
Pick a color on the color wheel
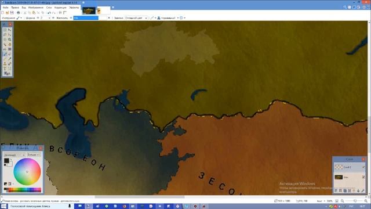pyautogui.click(x=27, y=172)
